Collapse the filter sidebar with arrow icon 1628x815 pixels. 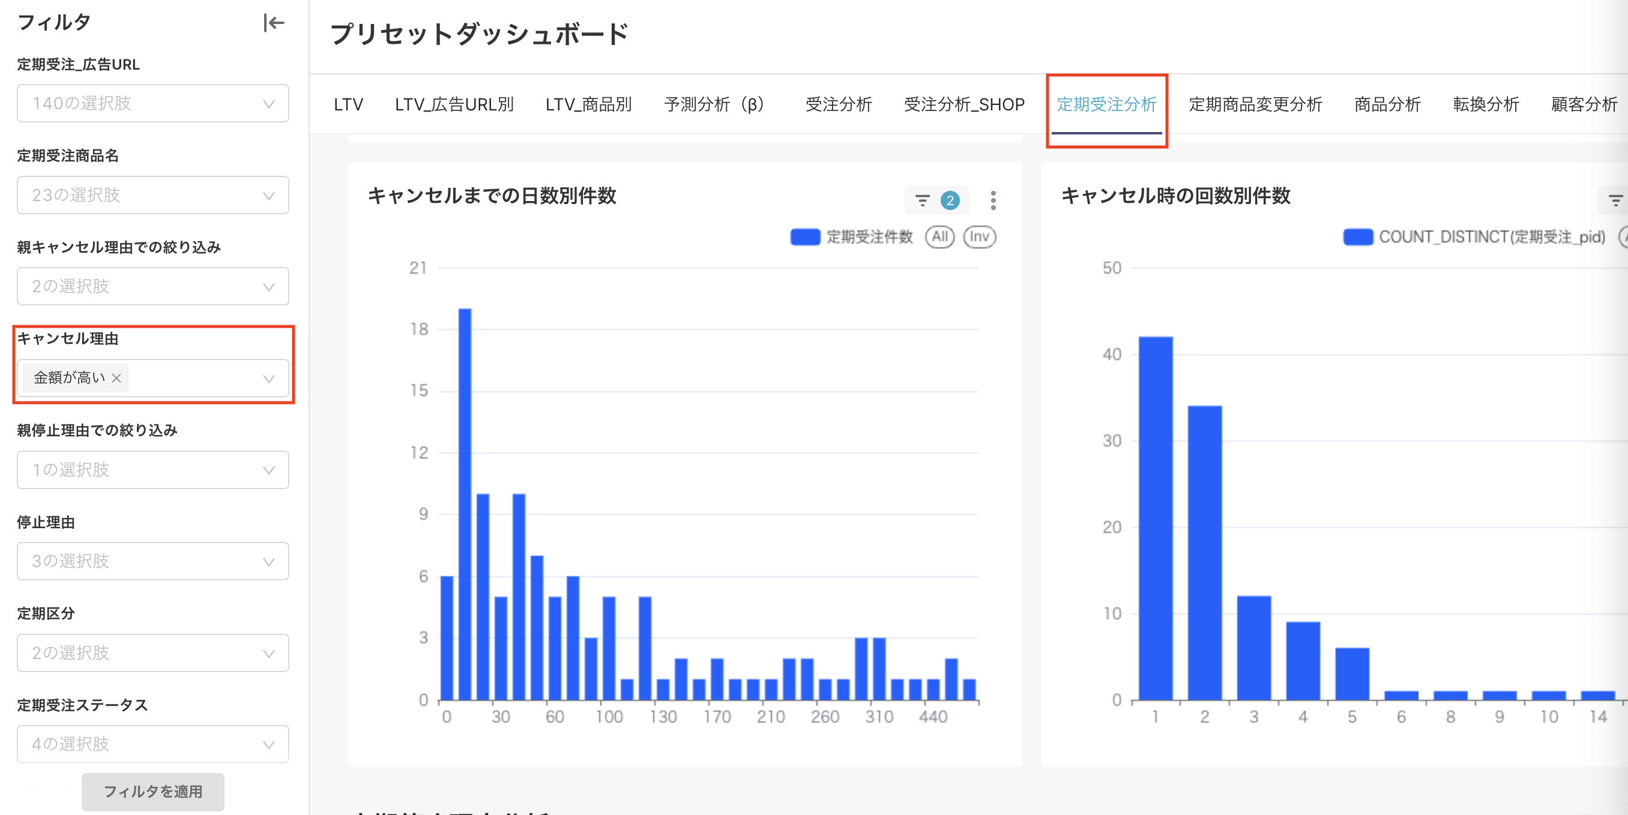tap(274, 23)
